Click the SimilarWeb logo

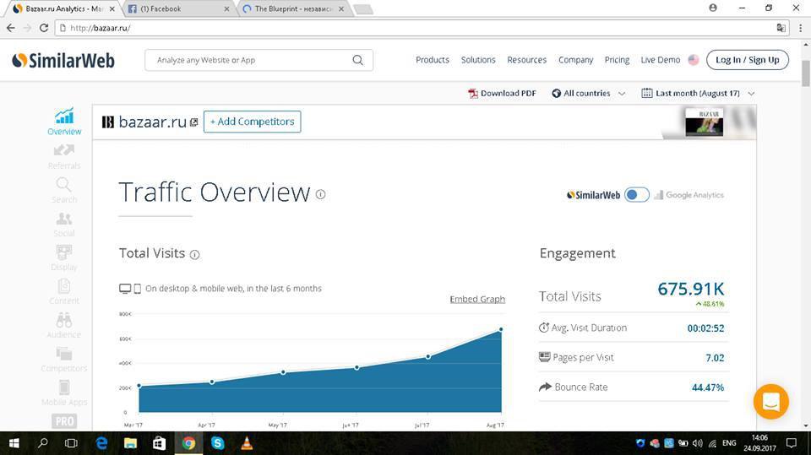point(63,61)
